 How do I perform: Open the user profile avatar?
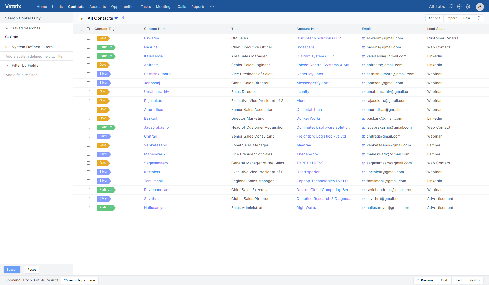tap(480, 7)
